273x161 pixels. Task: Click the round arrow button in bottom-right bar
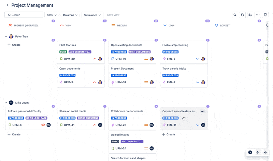[250, 152]
